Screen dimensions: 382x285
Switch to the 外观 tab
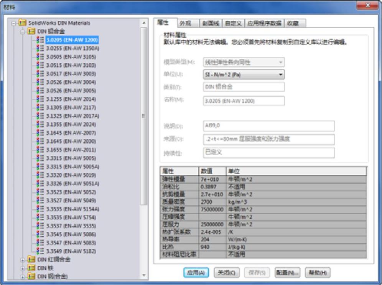tap(188, 23)
